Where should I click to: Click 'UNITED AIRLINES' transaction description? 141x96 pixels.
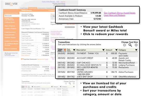coord(85,72)
